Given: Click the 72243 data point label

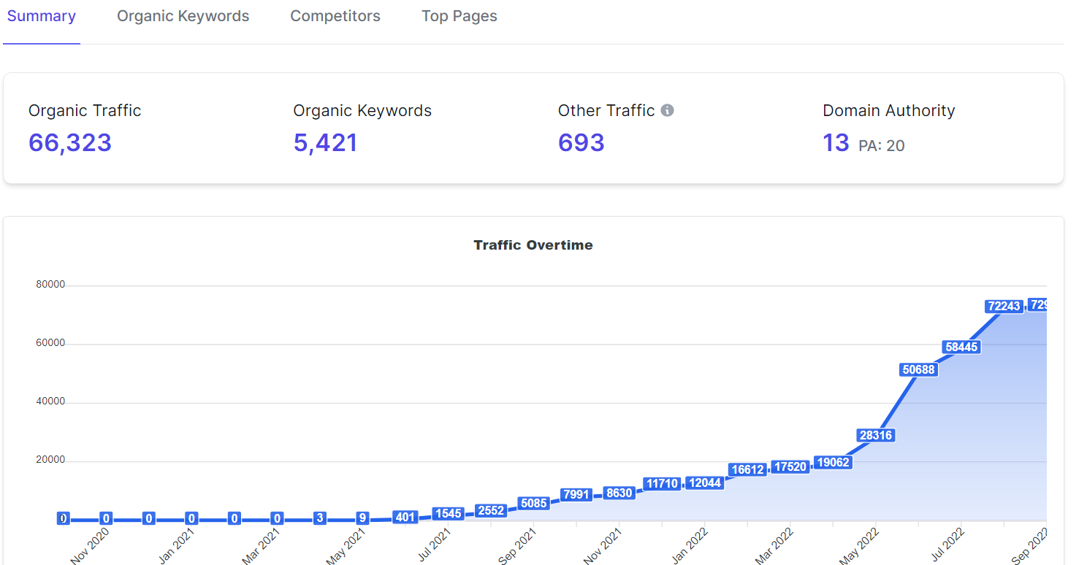Looking at the screenshot, I should (x=1004, y=307).
